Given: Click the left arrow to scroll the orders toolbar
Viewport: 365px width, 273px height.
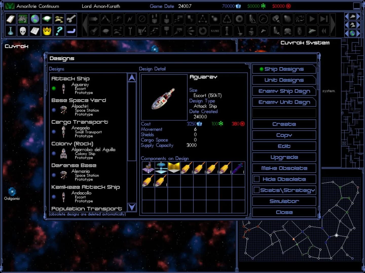Looking at the screenshot, I should coord(84,24).
